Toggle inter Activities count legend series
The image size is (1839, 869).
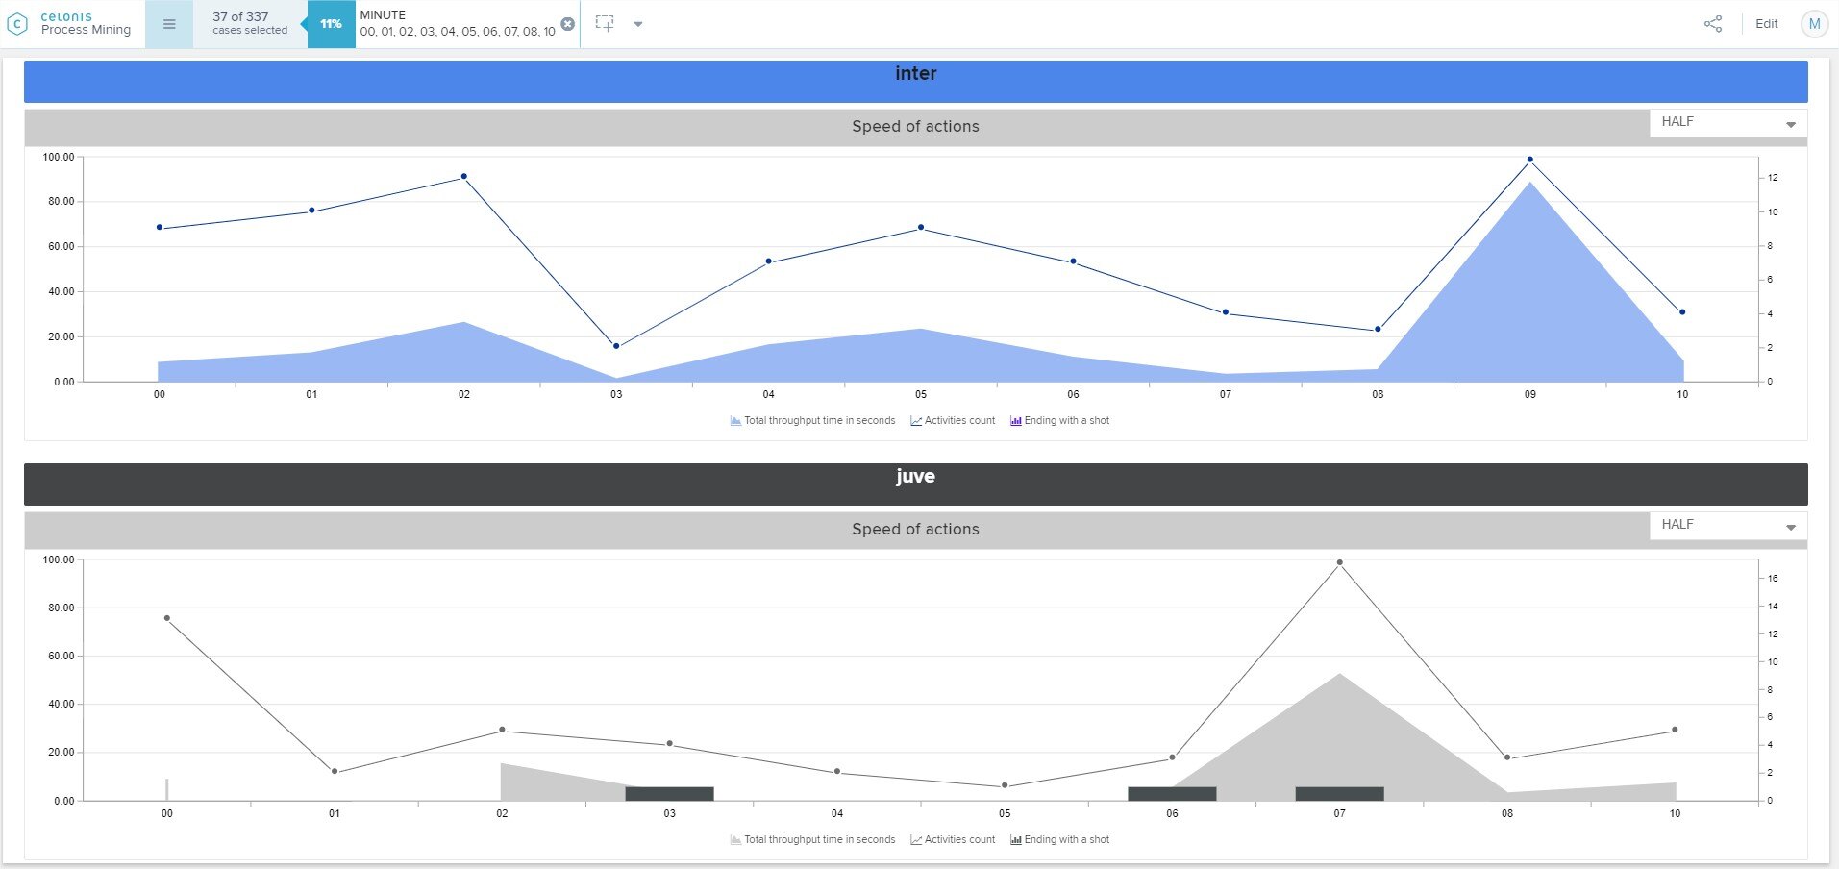[x=953, y=421]
